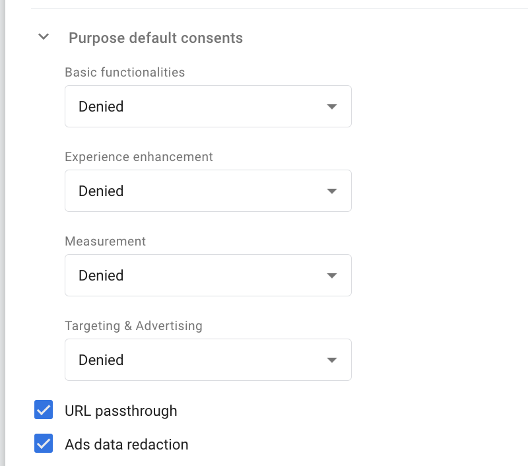The width and height of the screenshot is (528, 466).
Task: Open the Basic functionalities dropdown
Action: point(207,106)
